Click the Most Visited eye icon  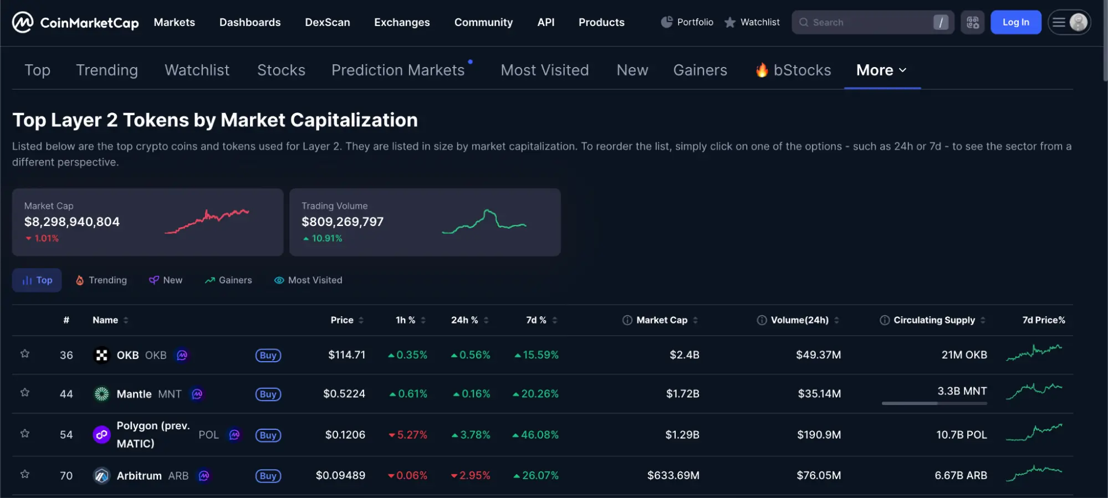(279, 280)
